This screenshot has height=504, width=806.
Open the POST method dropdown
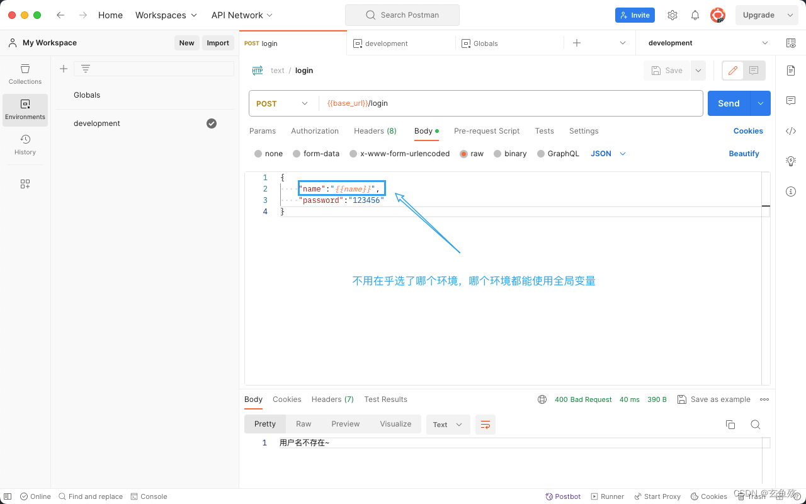tap(283, 103)
